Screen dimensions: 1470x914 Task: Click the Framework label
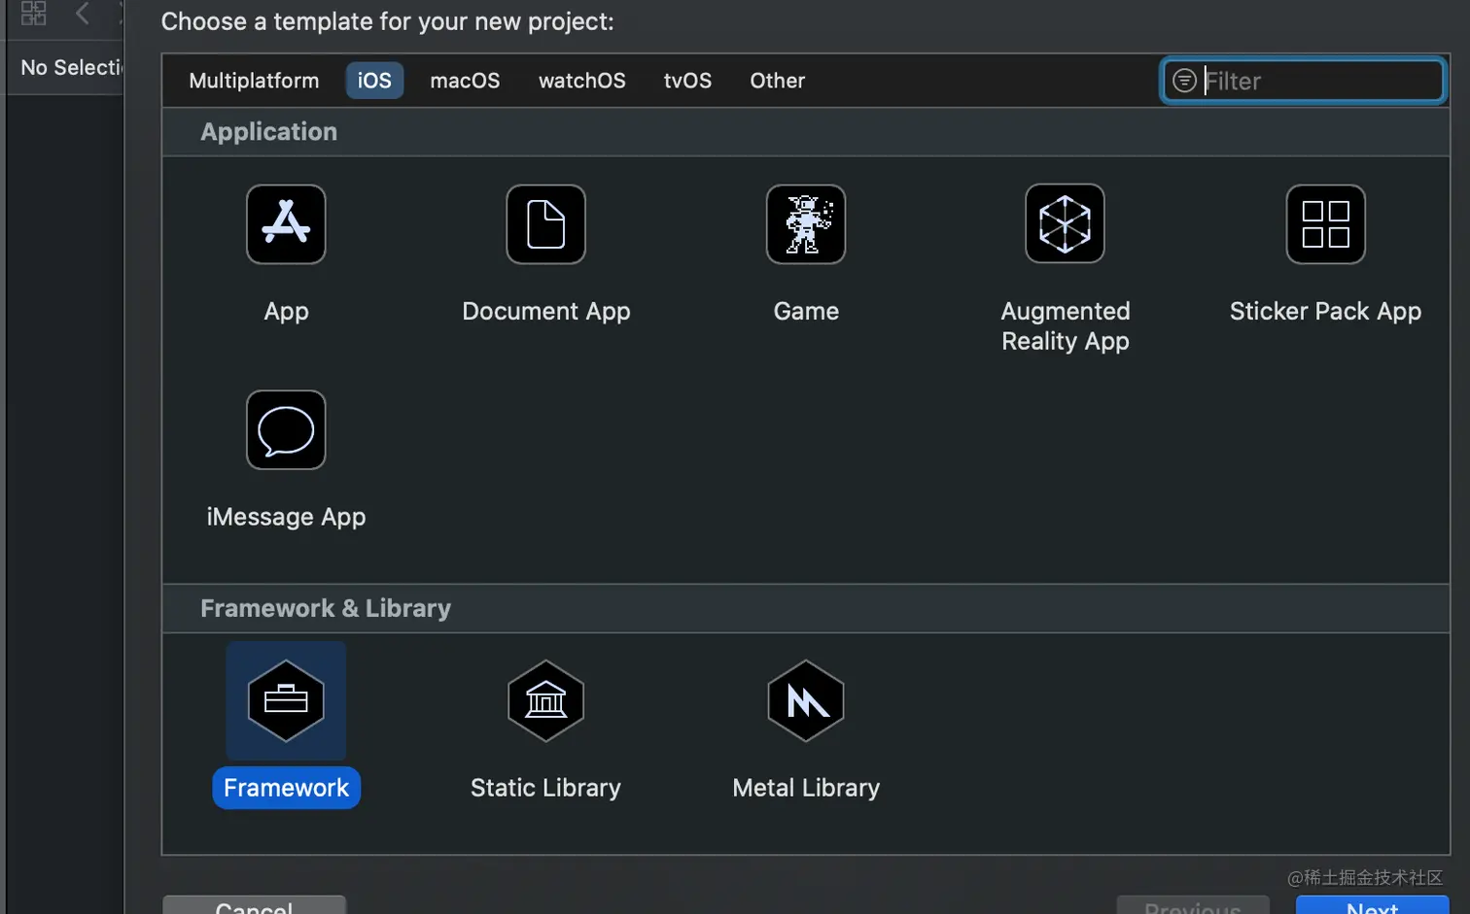[x=286, y=788]
